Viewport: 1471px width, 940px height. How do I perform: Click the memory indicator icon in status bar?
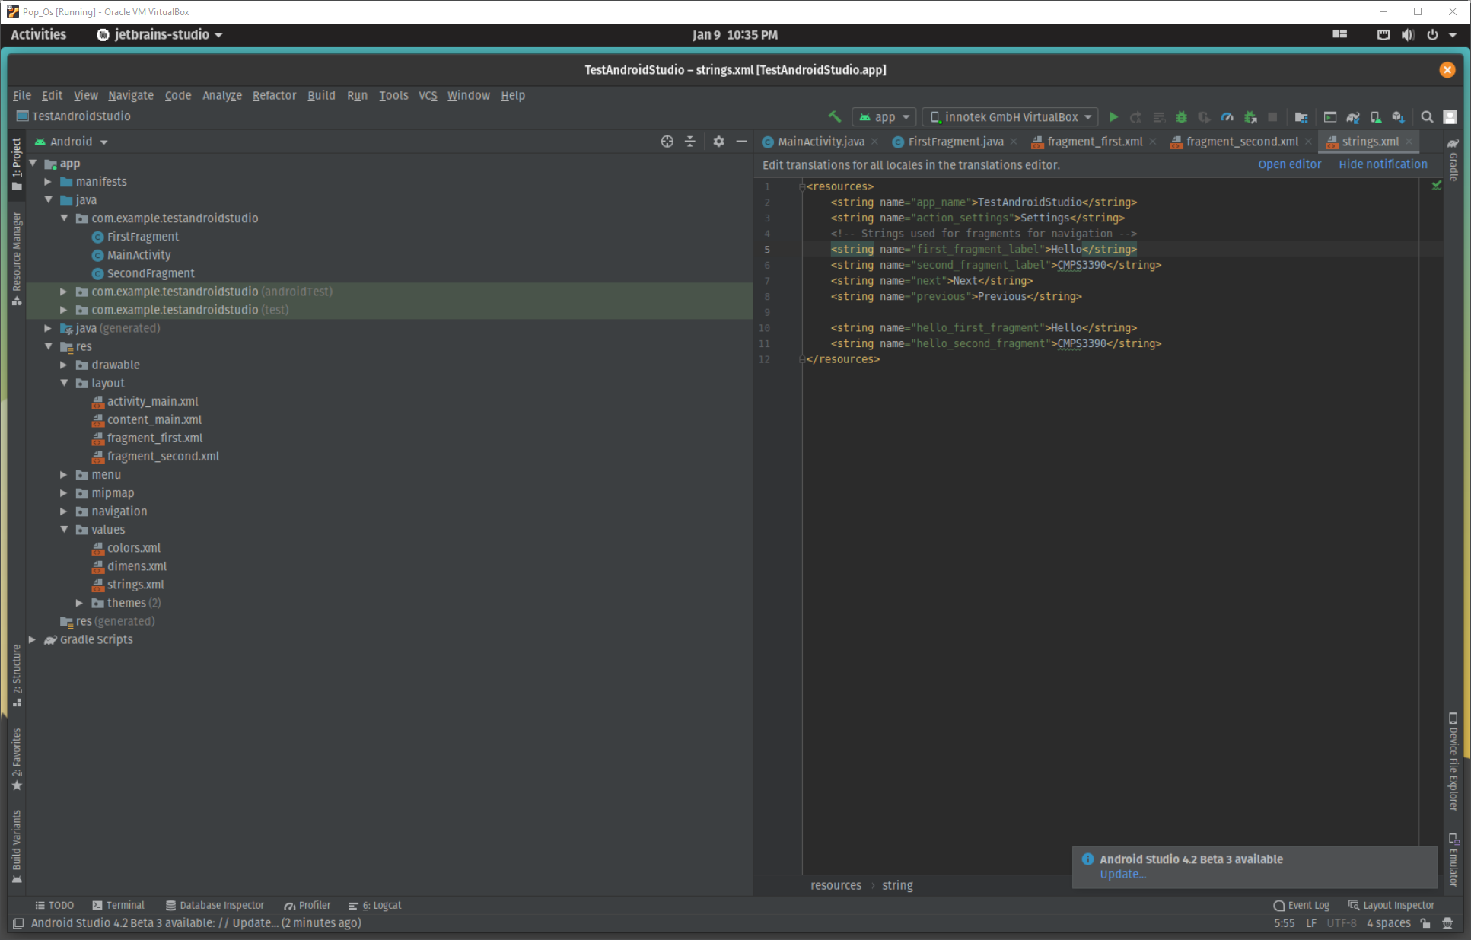pyautogui.click(x=1447, y=923)
